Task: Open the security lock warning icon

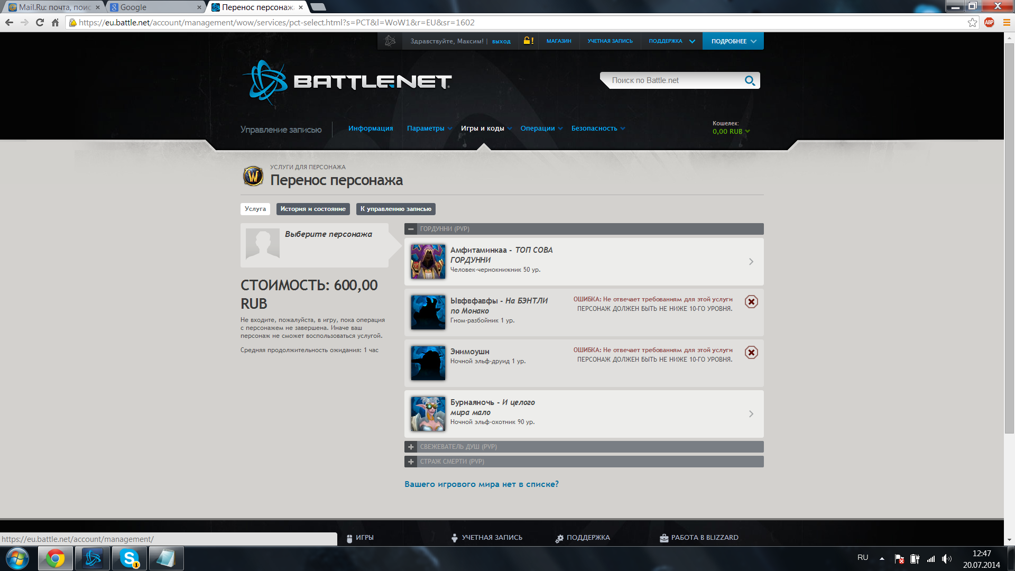Action: (x=528, y=41)
